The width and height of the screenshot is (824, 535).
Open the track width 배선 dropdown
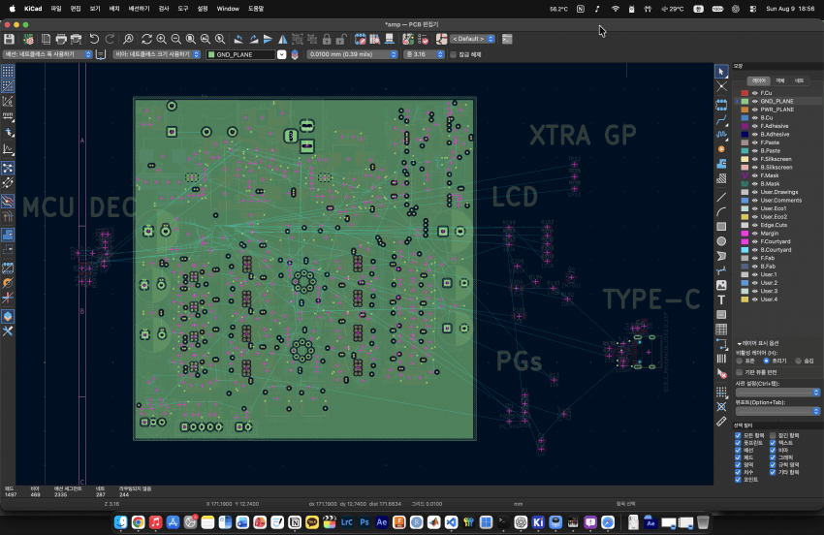coord(48,54)
